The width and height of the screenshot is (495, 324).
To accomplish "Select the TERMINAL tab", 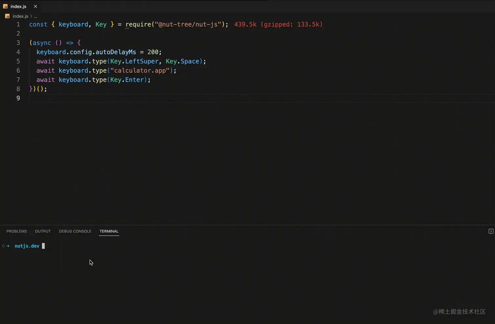I will pos(109,231).
